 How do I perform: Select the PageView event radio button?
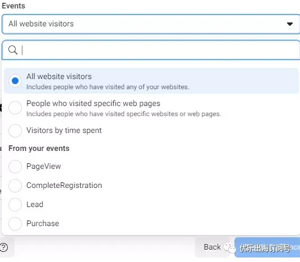15,167
